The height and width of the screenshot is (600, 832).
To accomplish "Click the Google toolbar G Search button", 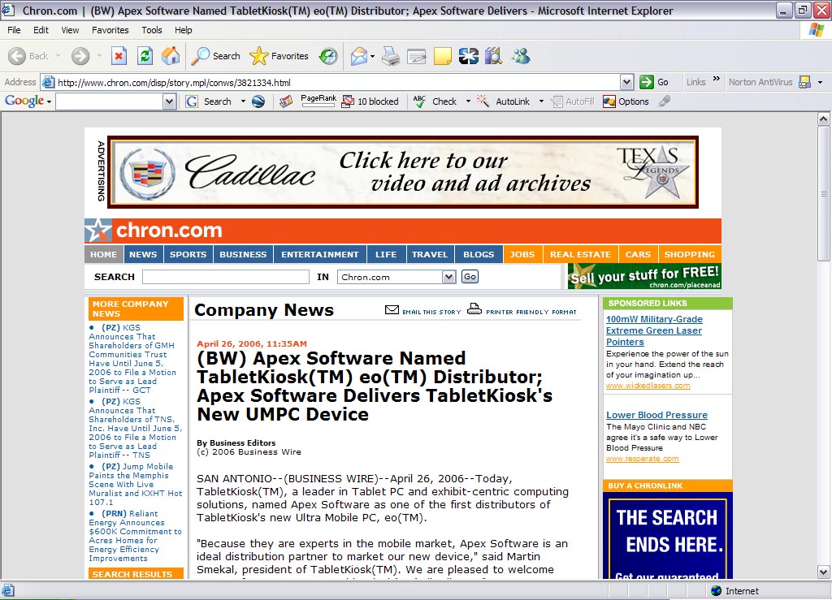I will (x=209, y=101).
